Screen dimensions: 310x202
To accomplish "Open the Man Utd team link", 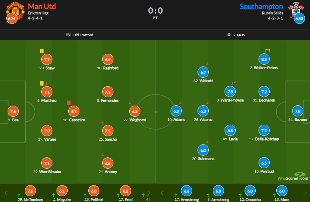I will [42, 6].
